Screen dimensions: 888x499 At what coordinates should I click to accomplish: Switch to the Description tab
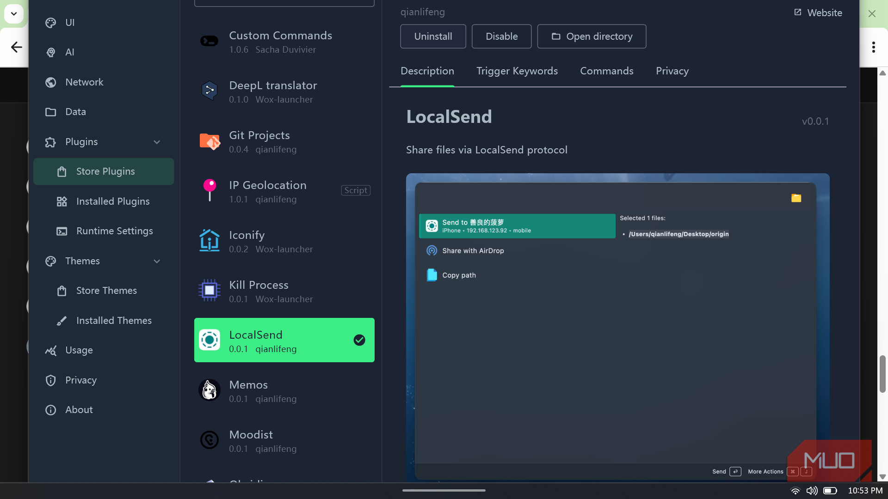(x=427, y=71)
